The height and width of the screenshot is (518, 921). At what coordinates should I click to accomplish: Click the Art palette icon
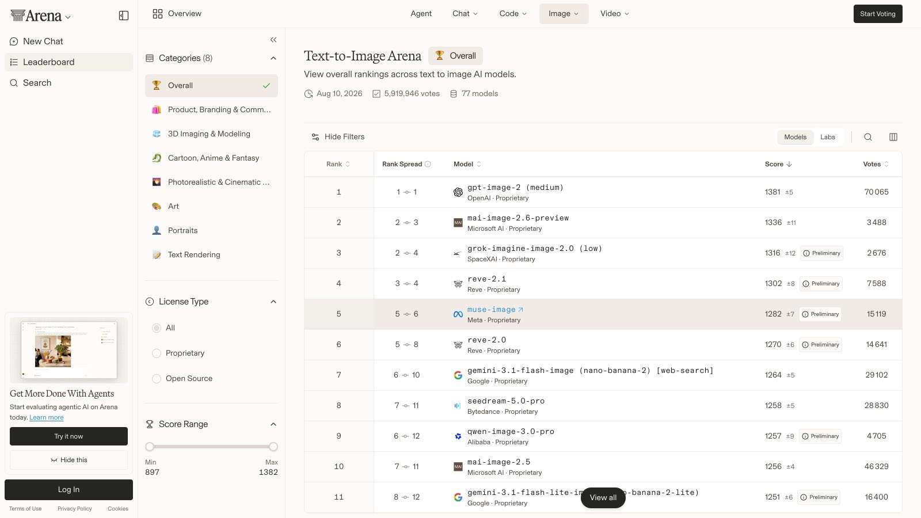(x=157, y=206)
